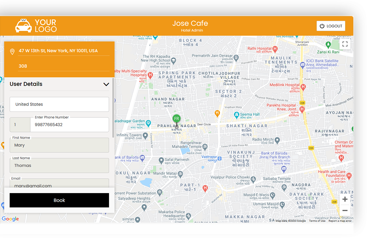Viewport: 367px width, 238px height.
Task: Click Safal Parivesh marker icon
Action: click(x=161, y=160)
